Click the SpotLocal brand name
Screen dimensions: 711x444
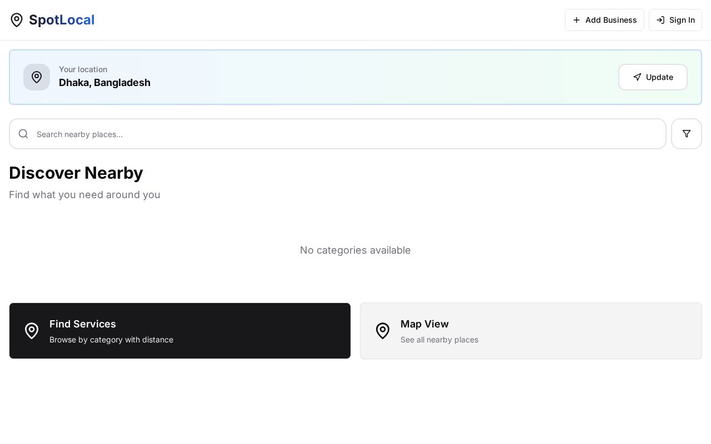62,20
